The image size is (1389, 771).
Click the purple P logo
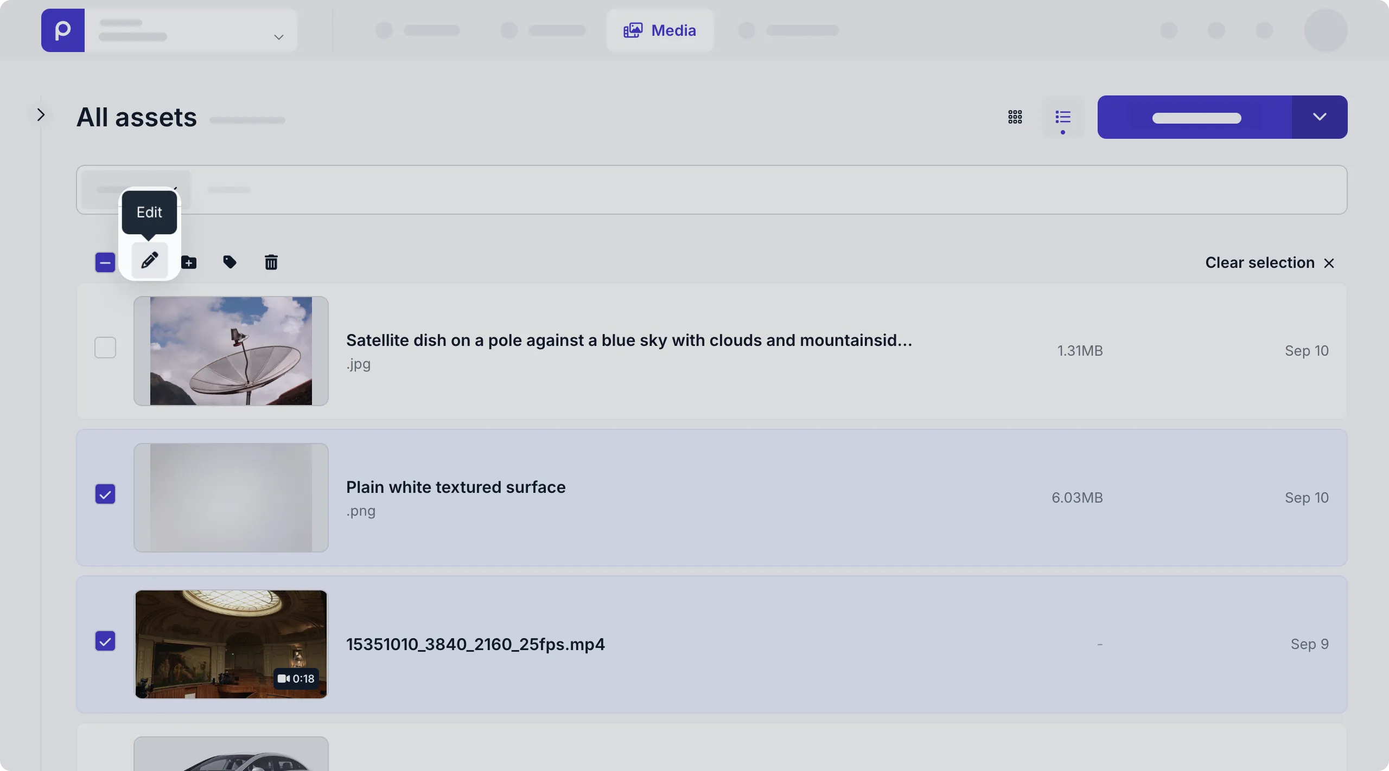coord(63,30)
